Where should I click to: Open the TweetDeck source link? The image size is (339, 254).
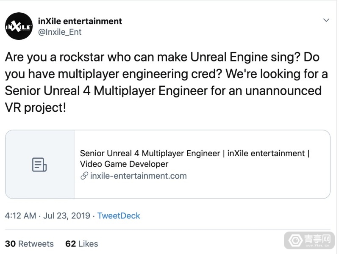coord(119,215)
